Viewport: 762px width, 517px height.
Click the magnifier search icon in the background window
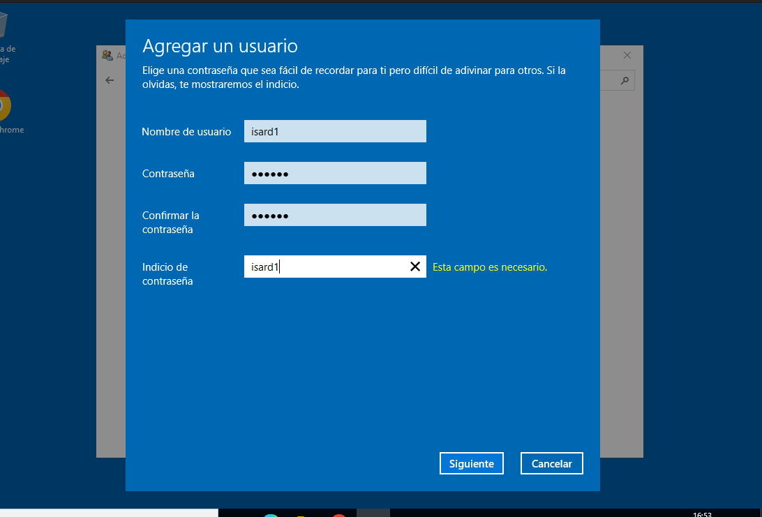coord(625,81)
